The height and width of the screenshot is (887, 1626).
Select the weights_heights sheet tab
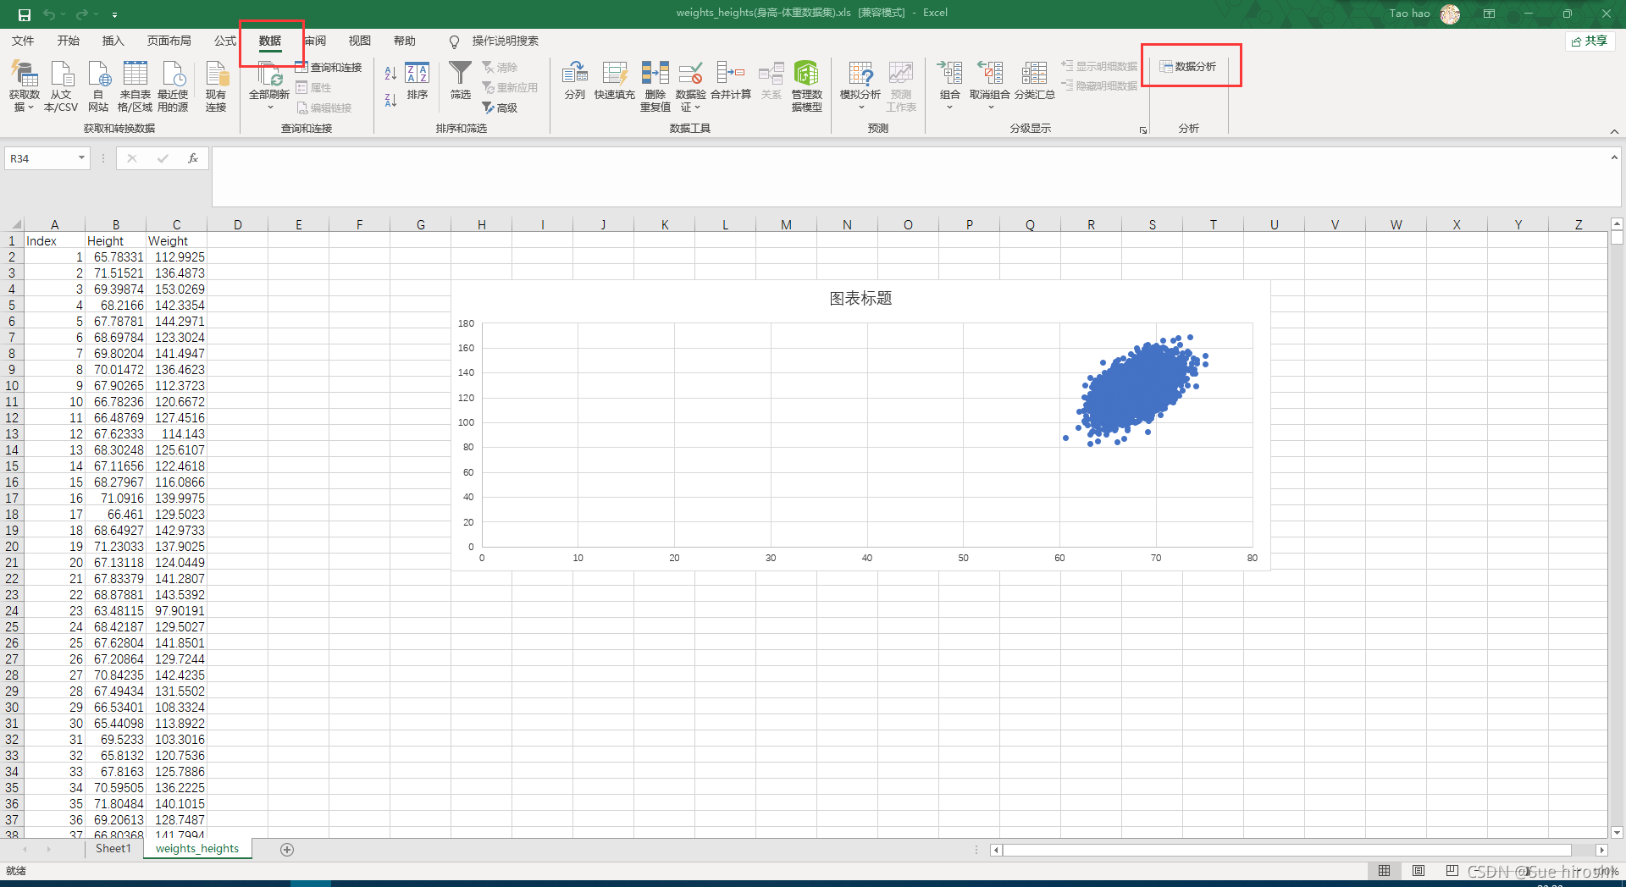(x=197, y=848)
